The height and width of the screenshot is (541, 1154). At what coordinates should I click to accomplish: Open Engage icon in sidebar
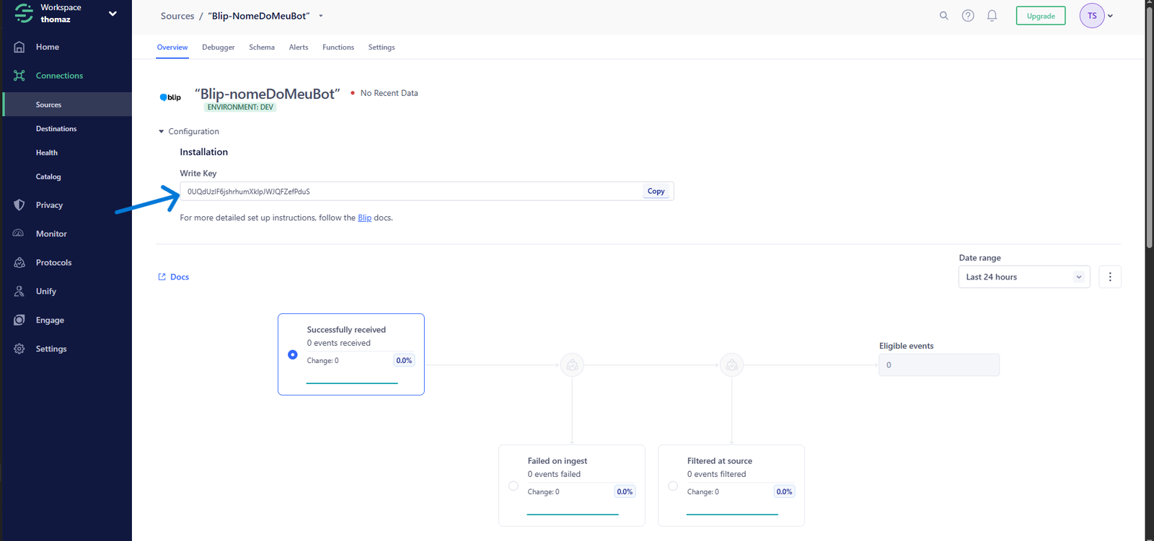19,320
